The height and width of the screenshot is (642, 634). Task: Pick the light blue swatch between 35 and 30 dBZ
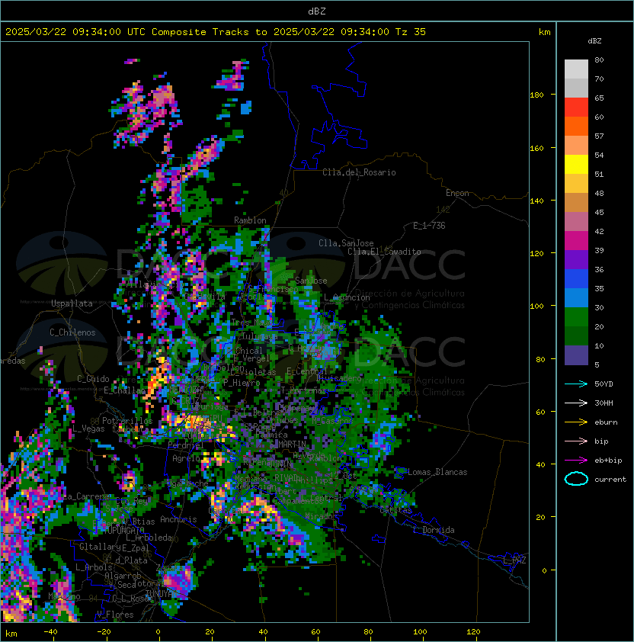(576, 297)
